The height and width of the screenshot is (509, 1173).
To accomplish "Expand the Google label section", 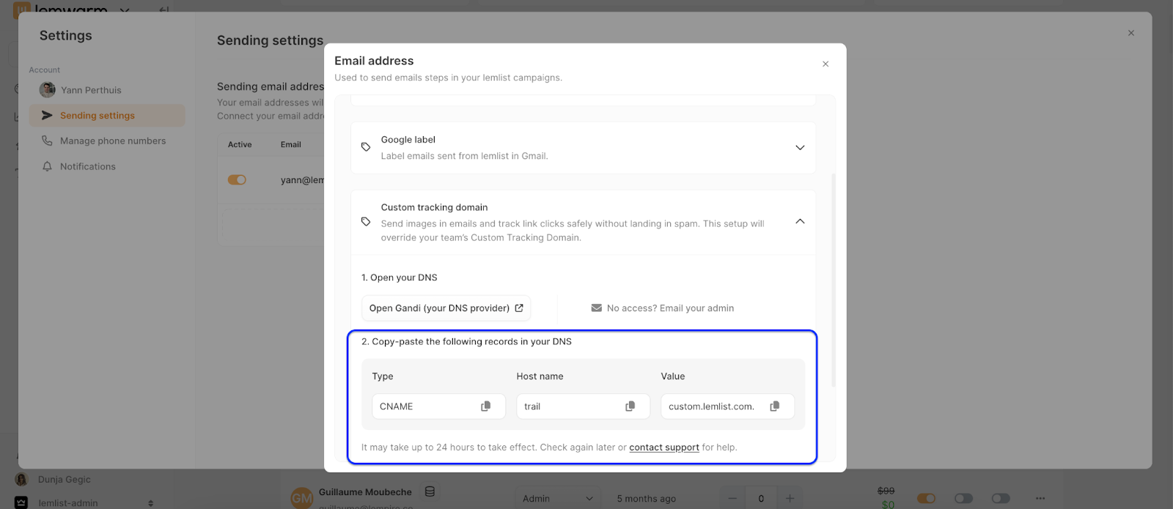I will point(800,148).
